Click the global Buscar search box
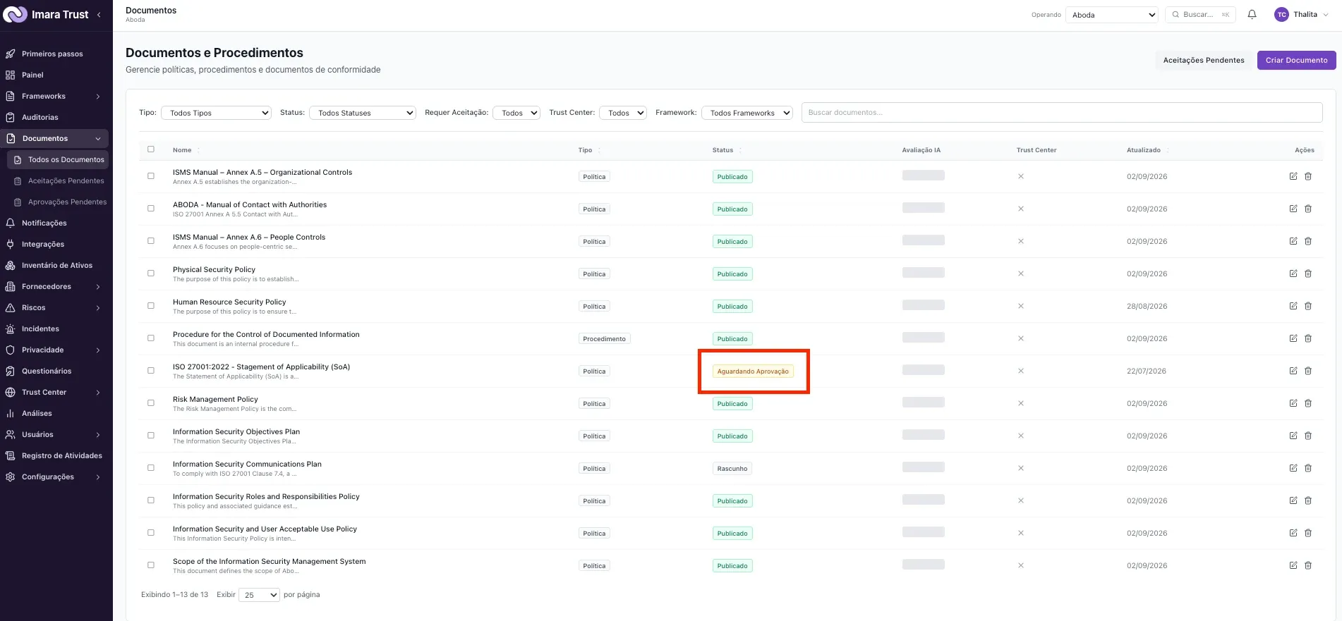1342x621 pixels. pos(1200,15)
